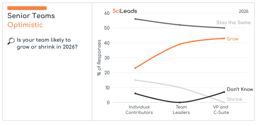Image resolution: width=257 pixels, height=126 pixels.
Task: Click the light gray "Shrink" line label
Action: pos(235,99)
